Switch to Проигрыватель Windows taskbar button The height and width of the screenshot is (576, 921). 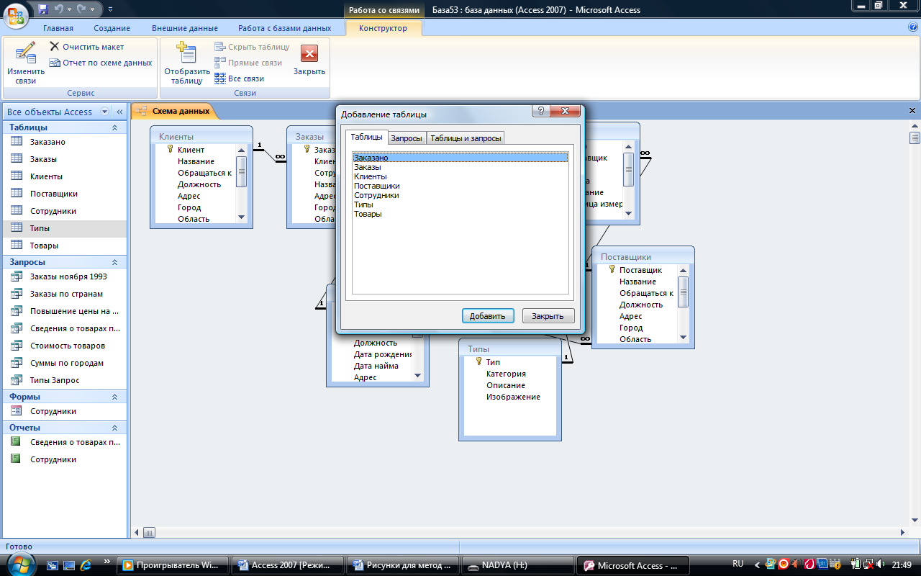173,565
